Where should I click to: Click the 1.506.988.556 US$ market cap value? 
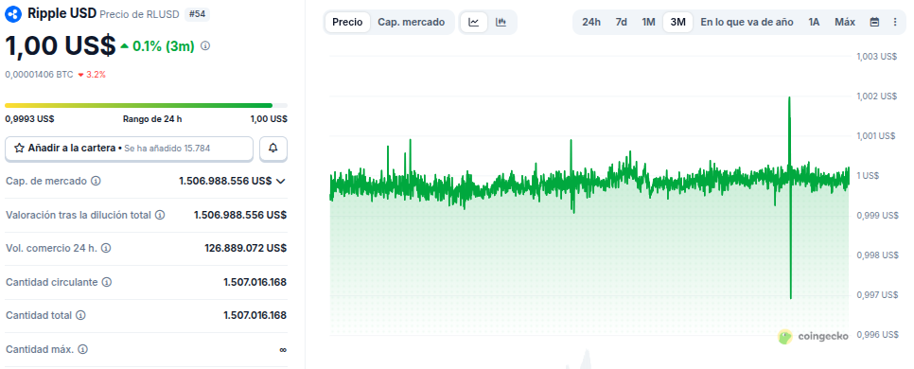[x=225, y=182]
